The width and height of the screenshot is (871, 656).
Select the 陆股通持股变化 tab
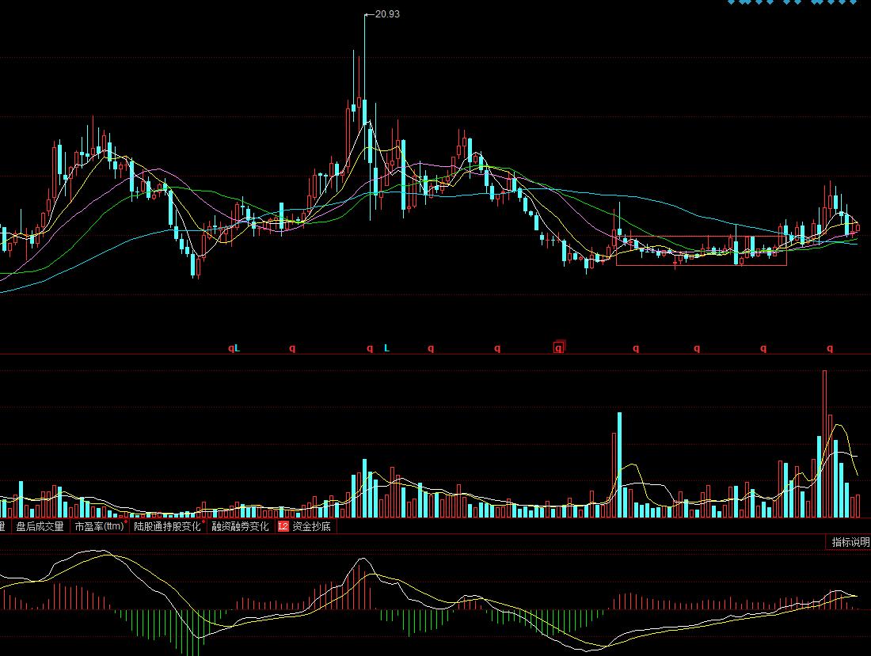point(167,526)
